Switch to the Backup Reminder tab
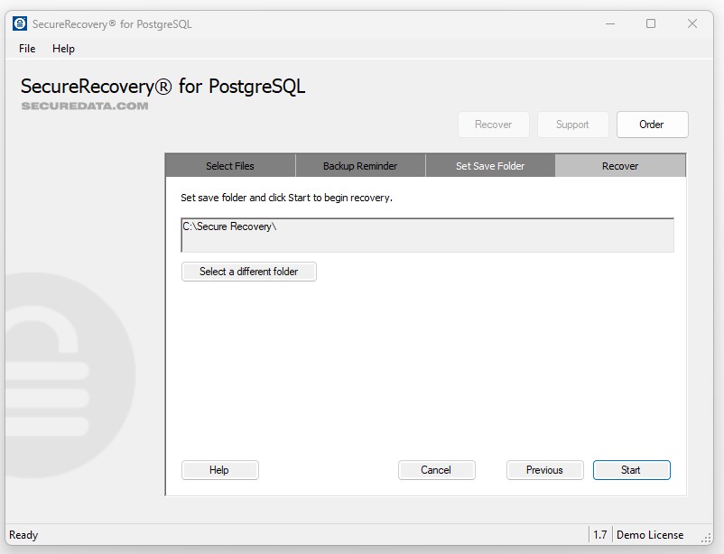Viewport: 724px width, 554px height. (359, 166)
